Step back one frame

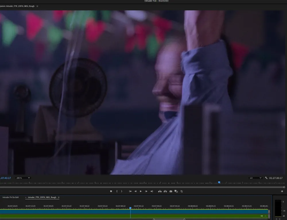pyautogui.click(x=135, y=191)
